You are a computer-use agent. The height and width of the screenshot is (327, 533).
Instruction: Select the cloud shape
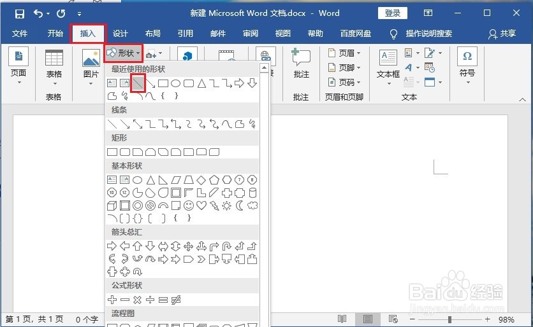pos(252,205)
